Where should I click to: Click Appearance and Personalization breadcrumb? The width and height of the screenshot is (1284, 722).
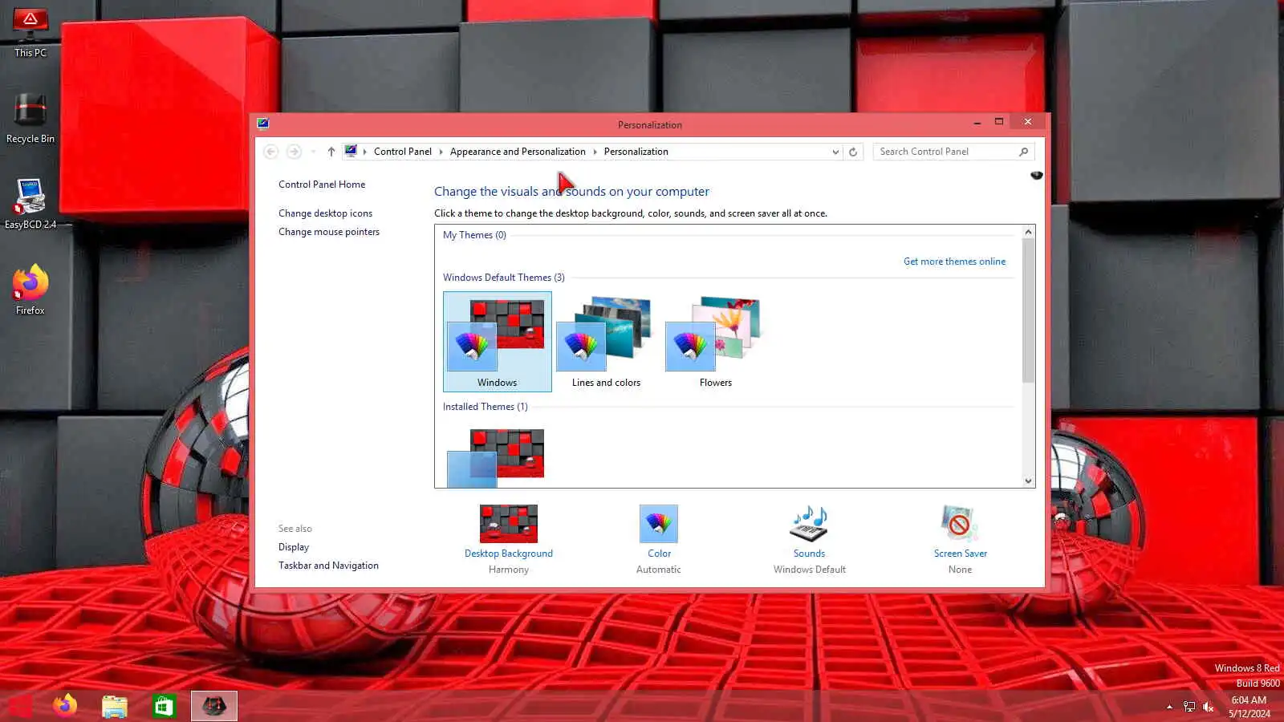pos(518,152)
